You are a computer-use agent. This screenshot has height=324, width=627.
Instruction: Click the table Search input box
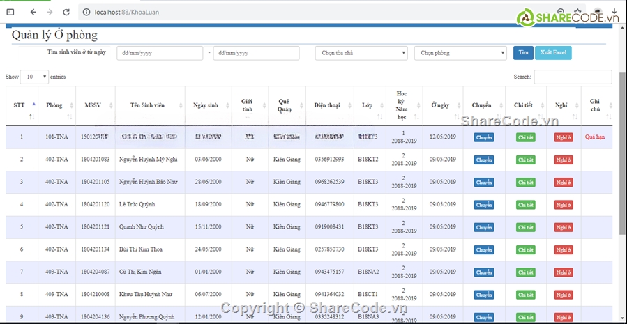click(573, 77)
